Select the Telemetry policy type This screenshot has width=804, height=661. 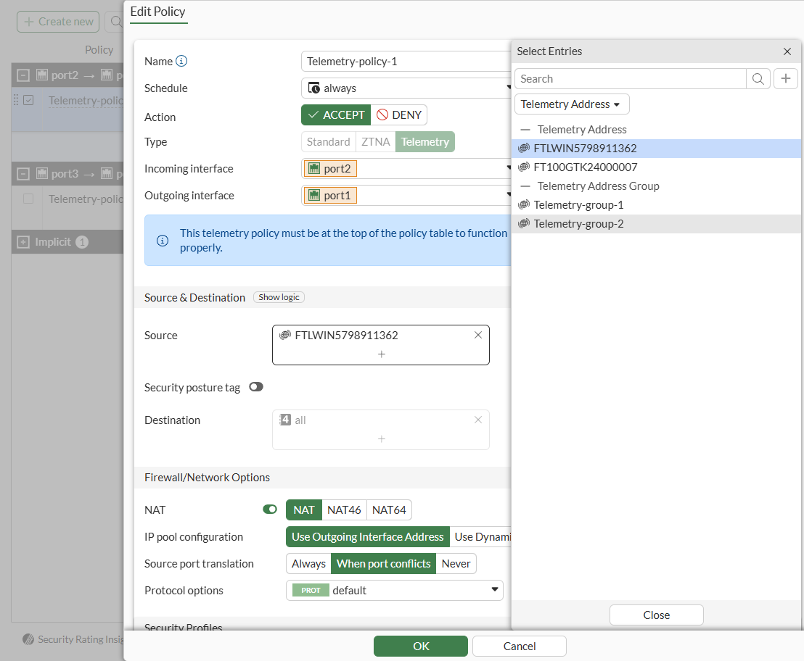point(424,142)
